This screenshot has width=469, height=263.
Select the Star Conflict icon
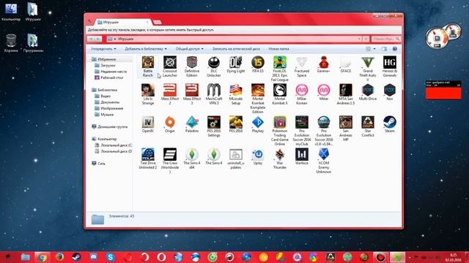click(x=368, y=126)
